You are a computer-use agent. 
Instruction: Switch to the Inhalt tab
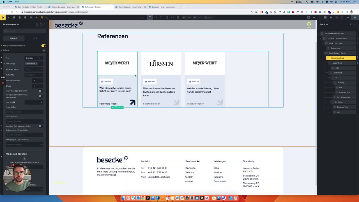click(x=13, y=38)
